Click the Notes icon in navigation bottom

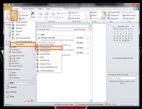[x=25, y=101]
